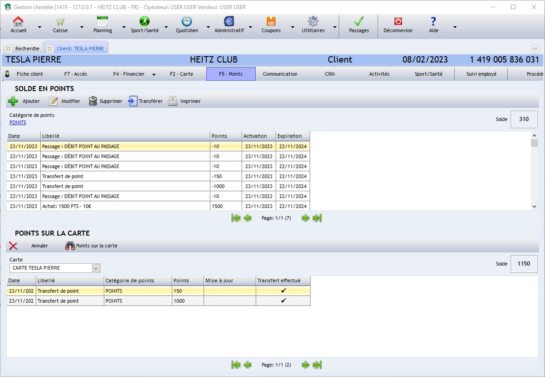Open the Passages green checkmark icon

359,22
